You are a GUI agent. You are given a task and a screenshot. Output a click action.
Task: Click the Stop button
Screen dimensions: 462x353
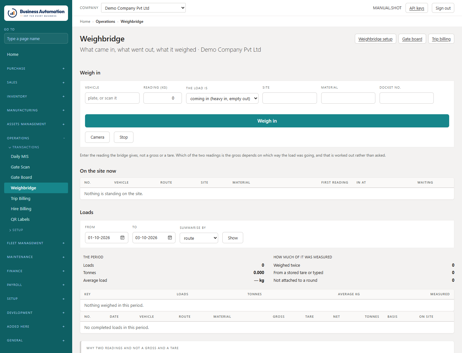[124, 137]
